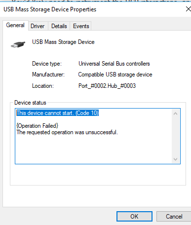Select the Events tab
This screenshot has height=225, width=191.
pyautogui.click(x=81, y=26)
